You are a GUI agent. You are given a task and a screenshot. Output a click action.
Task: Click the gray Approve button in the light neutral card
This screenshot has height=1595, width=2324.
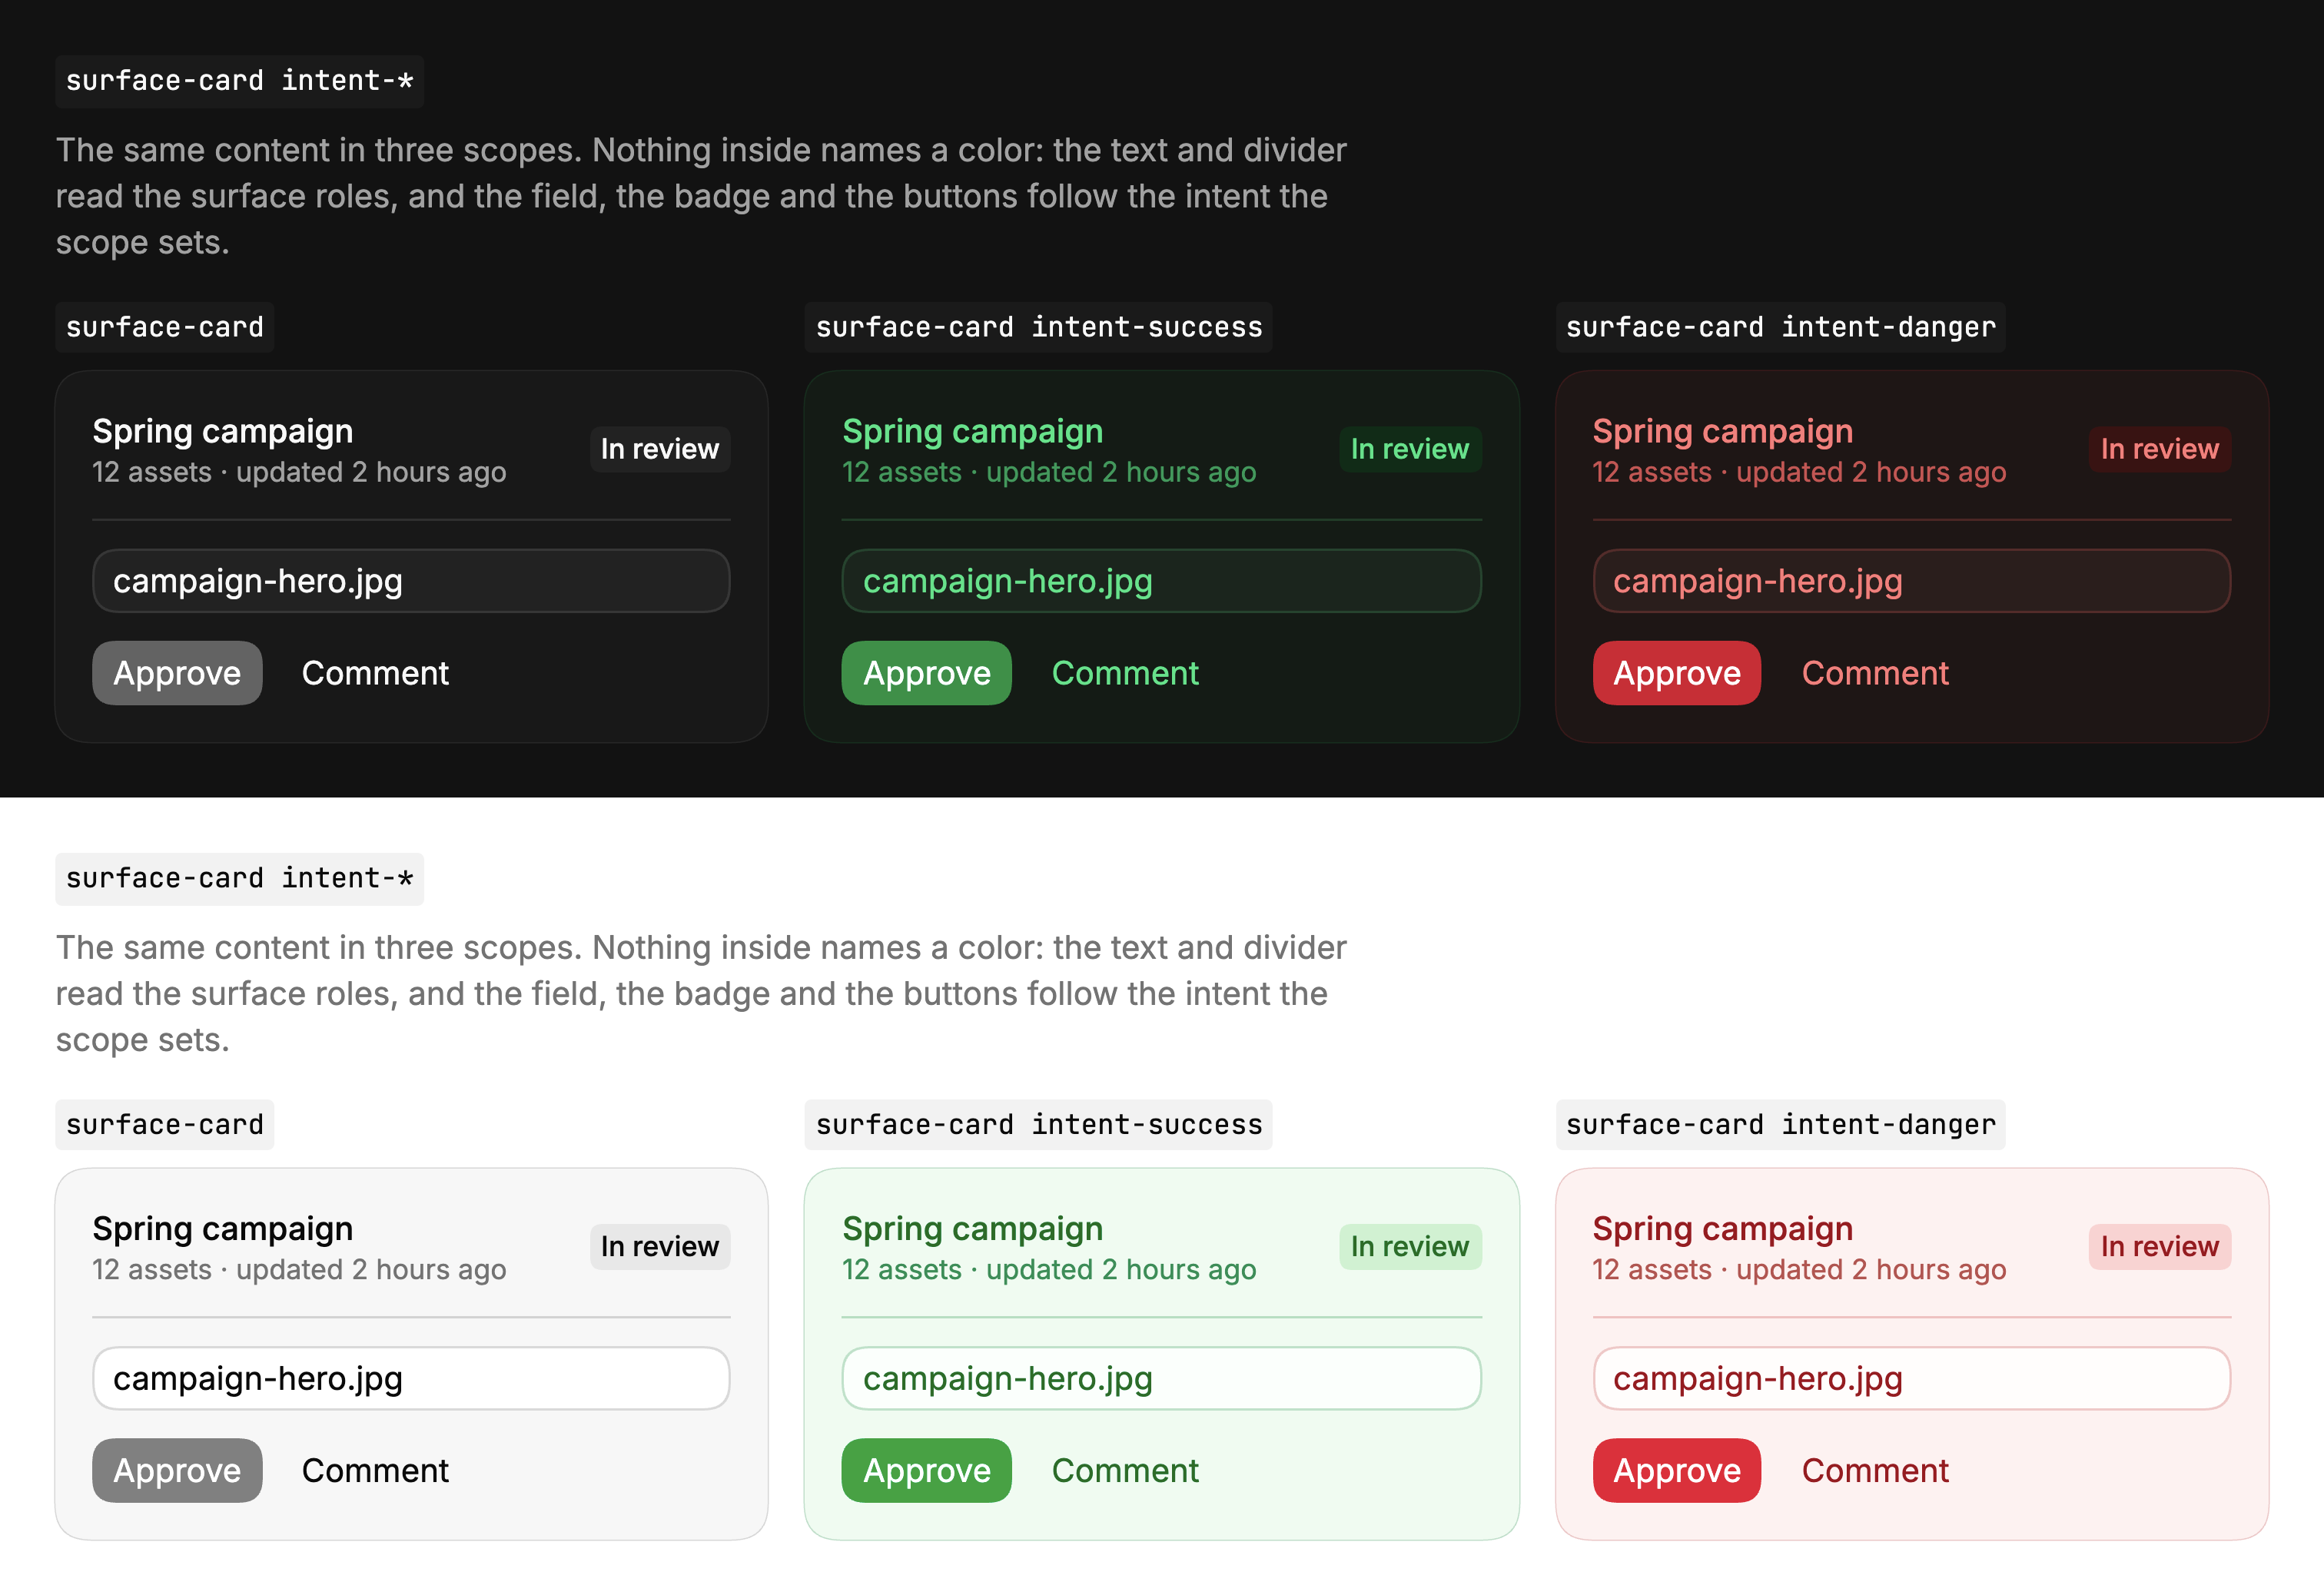coord(177,1470)
